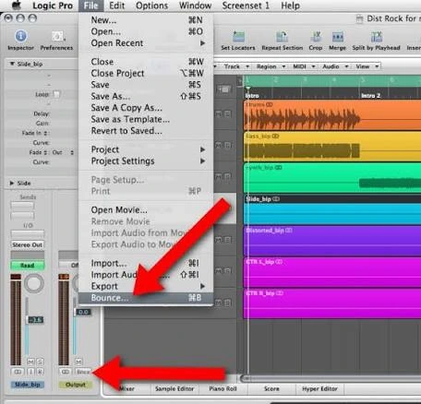Open the Screenset 1 menu
This screenshot has height=404, width=421.
246,6
